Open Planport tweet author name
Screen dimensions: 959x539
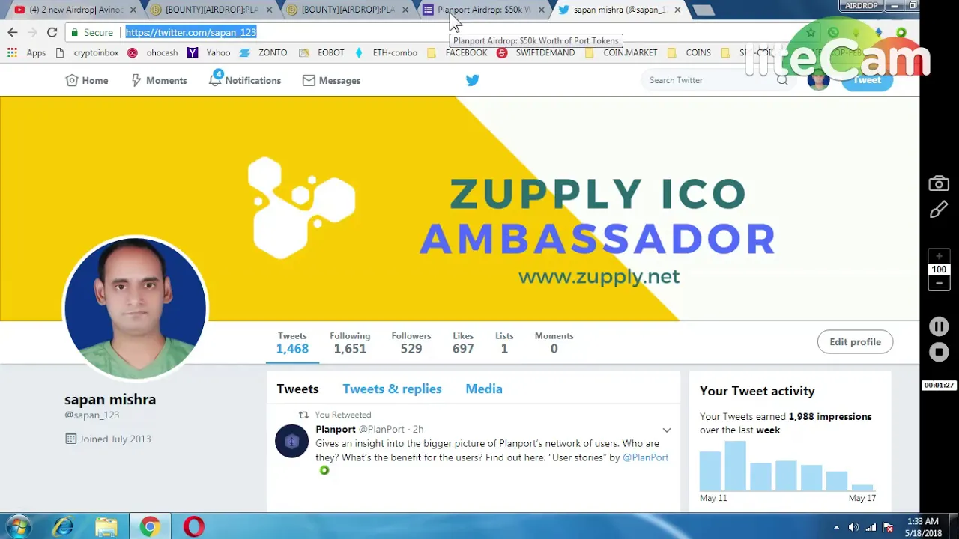tap(336, 429)
